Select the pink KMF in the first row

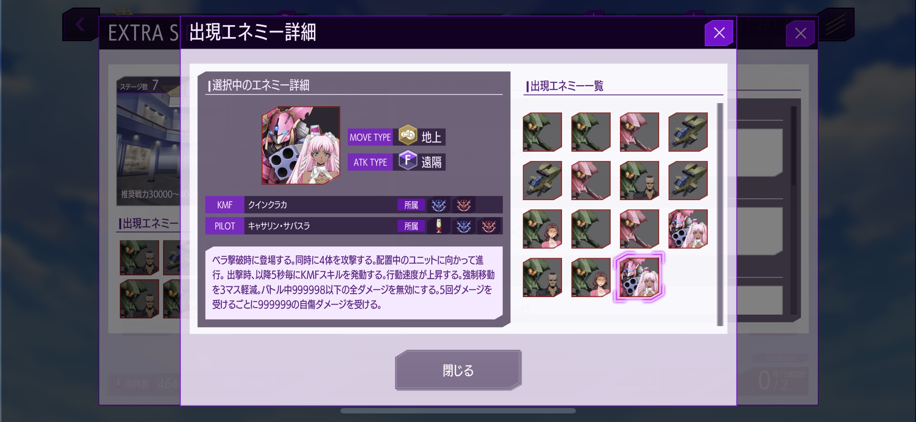click(x=639, y=132)
